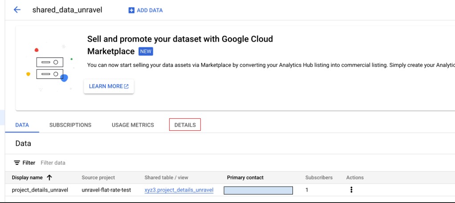Click the Shared table / view column header

(x=166, y=178)
